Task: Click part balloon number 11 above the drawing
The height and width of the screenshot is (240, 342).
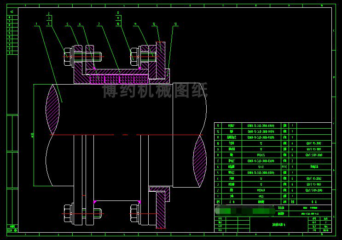Action: pyautogui.click(x=135, y=24)
